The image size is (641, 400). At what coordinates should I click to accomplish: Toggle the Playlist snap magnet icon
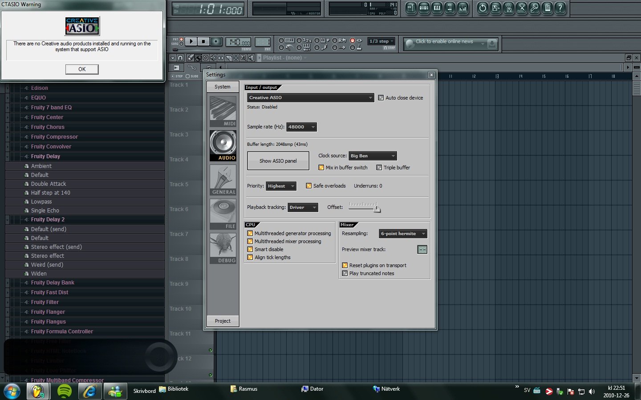180,58
